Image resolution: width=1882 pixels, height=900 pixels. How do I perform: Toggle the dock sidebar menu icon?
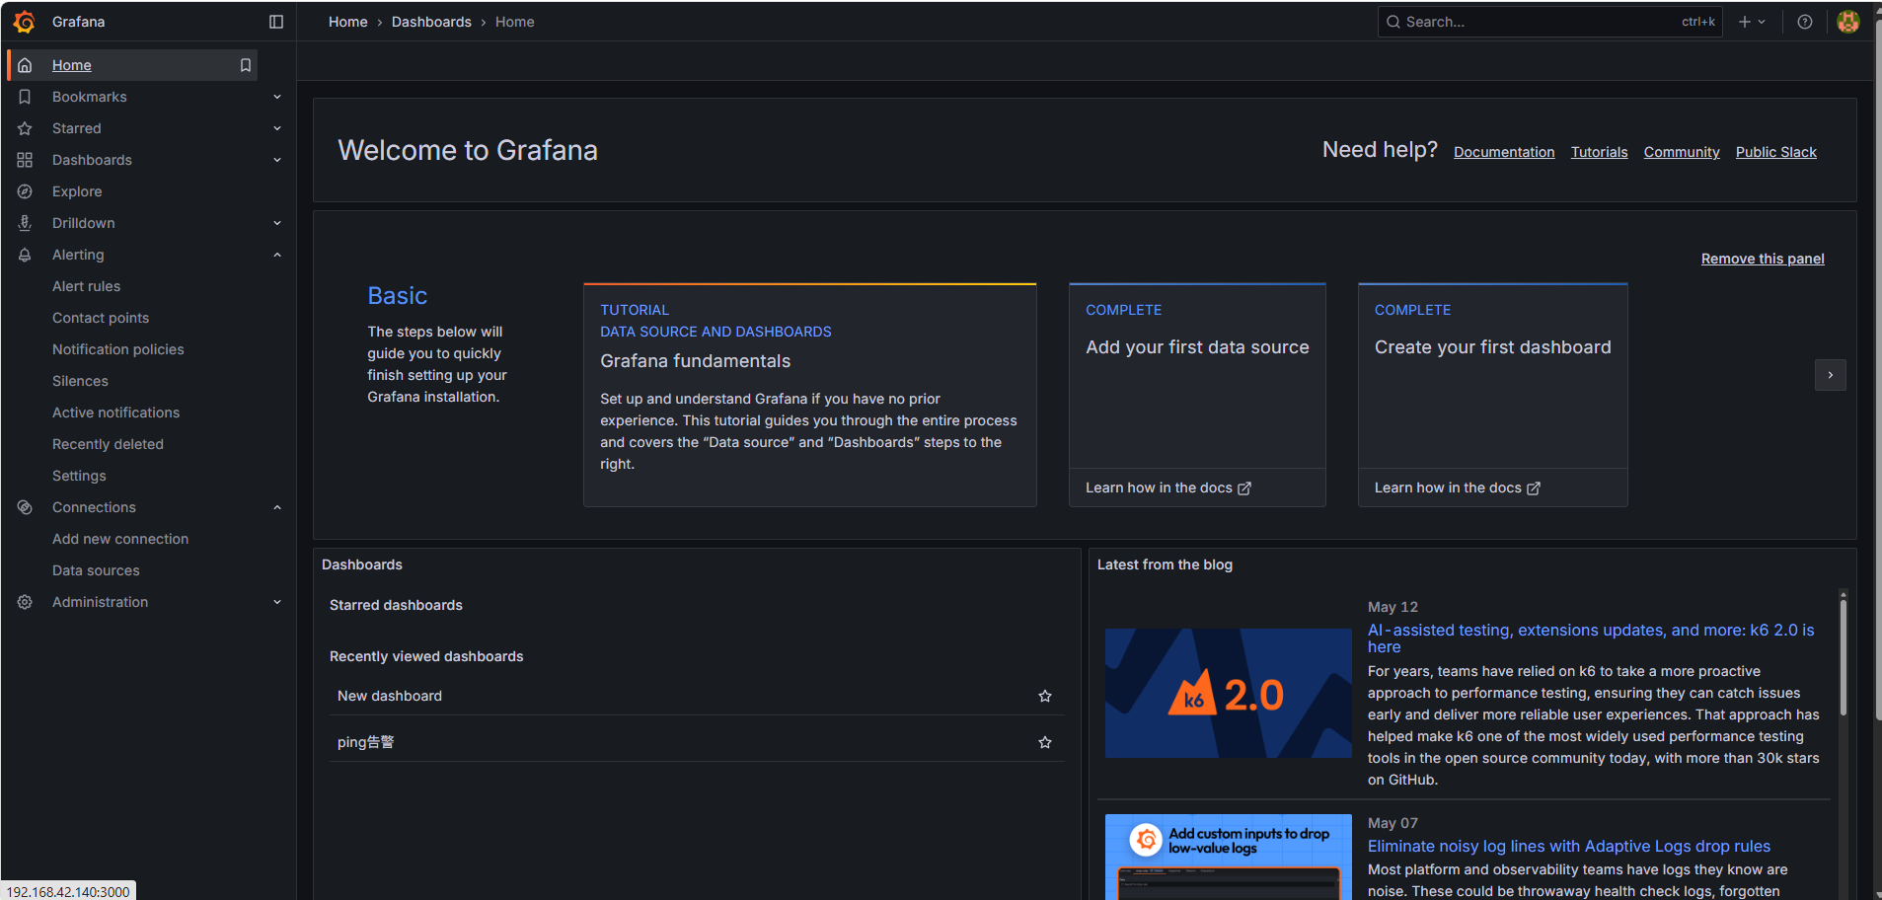click(276, 22)
